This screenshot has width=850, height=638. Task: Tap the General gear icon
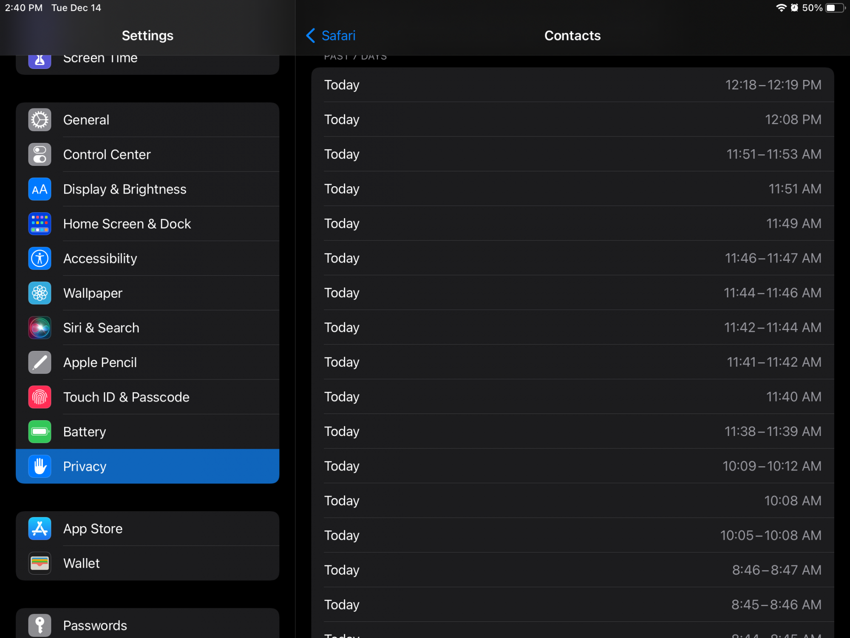coord(40,120)
